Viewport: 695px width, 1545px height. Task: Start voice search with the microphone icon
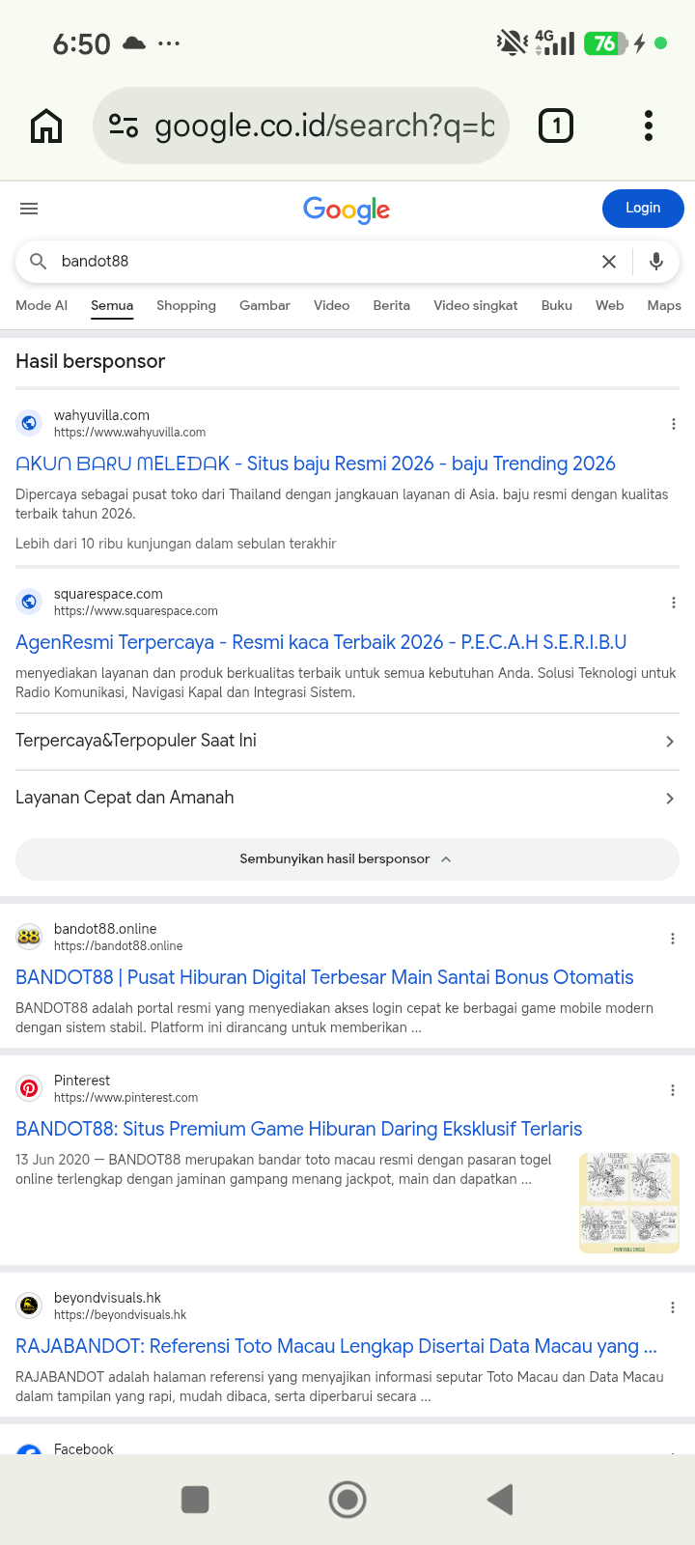656,262
